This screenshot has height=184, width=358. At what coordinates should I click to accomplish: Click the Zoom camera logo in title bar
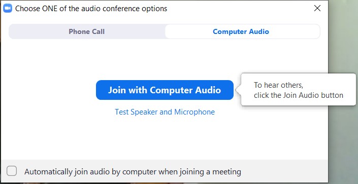click(x=8, y=9)
